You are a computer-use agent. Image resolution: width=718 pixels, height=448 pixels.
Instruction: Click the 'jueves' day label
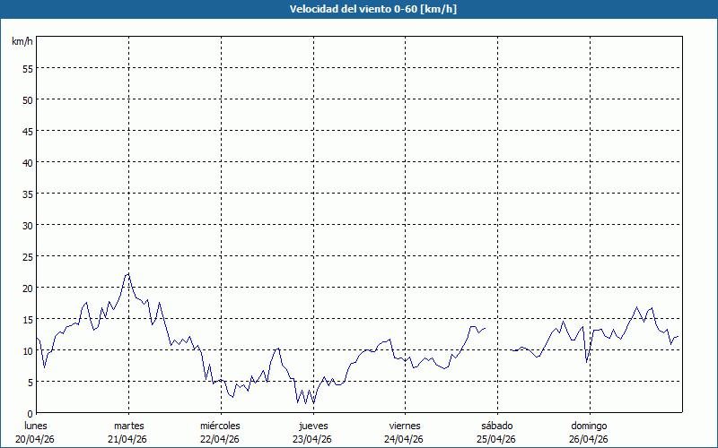pyautogui.click(x=312, y=426)
